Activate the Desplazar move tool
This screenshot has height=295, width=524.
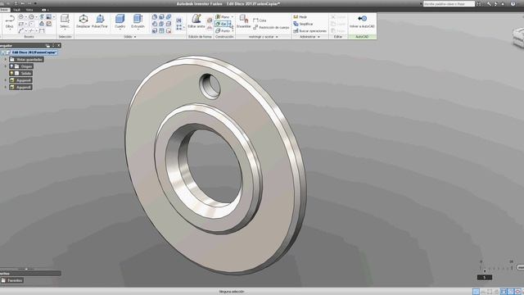(84, 21)
